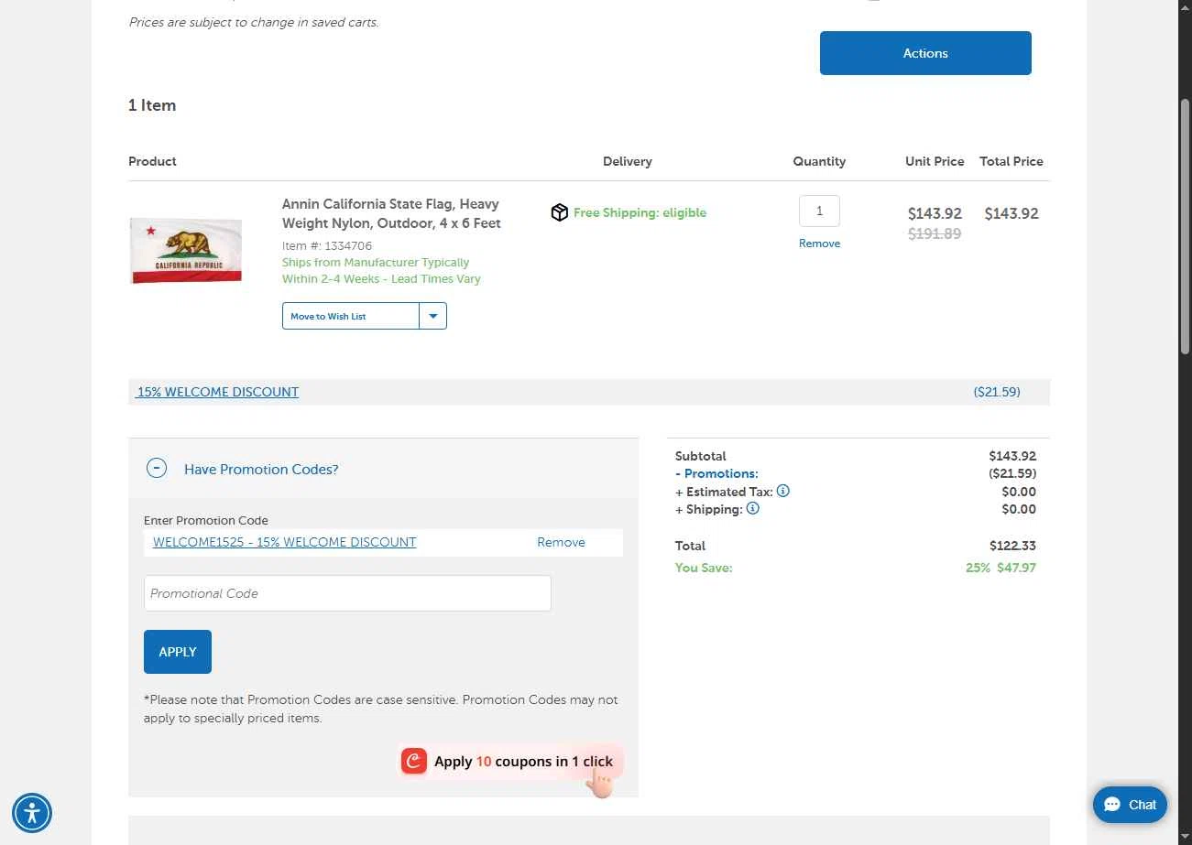Click the Estimated Tax info icon
Viewport: 1192px width, 845px height.
click(x=783, y=491)
